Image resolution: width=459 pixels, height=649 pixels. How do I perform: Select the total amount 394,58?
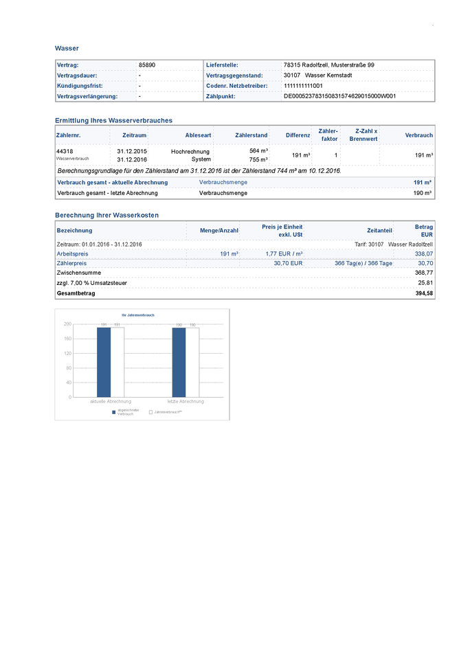click(424, 293)
